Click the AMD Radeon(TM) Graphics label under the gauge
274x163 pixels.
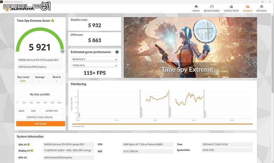coord(40,67)
